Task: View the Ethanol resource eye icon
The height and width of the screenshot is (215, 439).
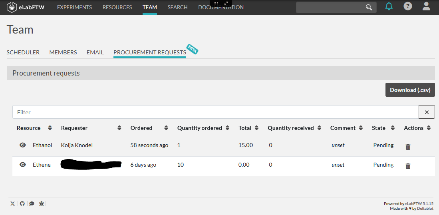Action: point(23,145)
